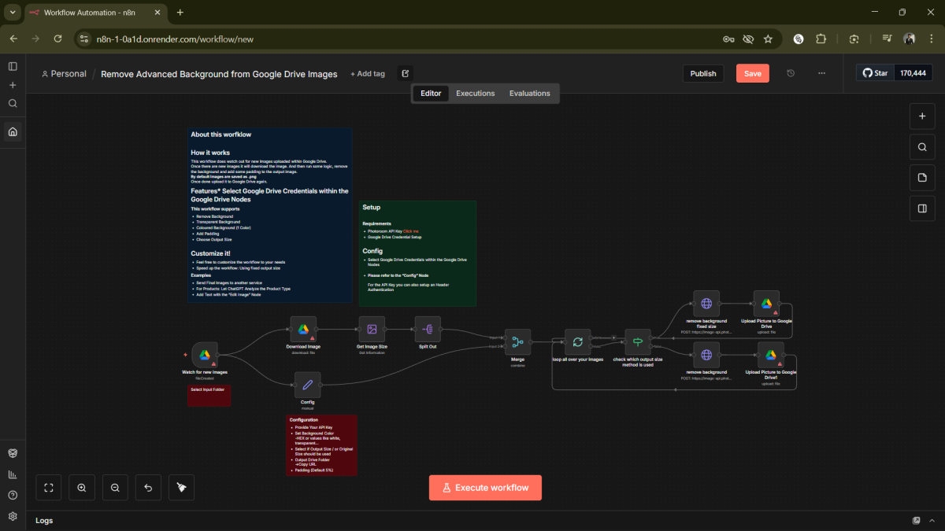Viewport: 945px width, 531px height.
Task: Click the Get Image Size node
Action: pyautogui.click(x=372, y=330)
